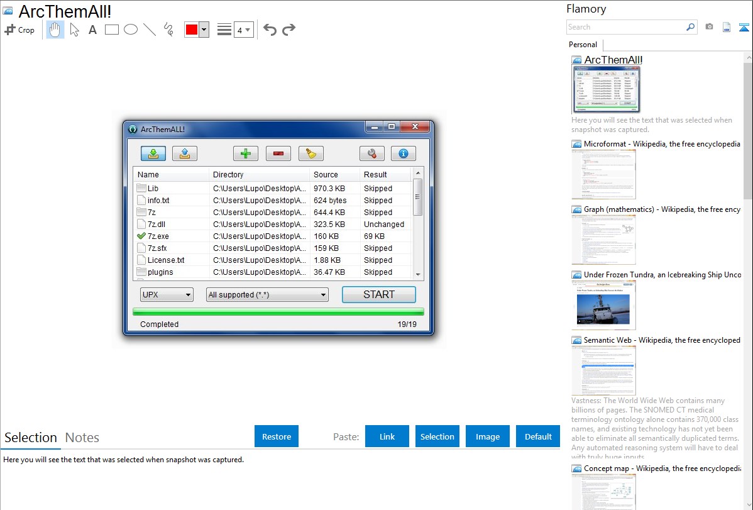The width and height of the screenshot is (753, 510).
Task: Click the red minus remove icon
Action: tap(278, 153)
